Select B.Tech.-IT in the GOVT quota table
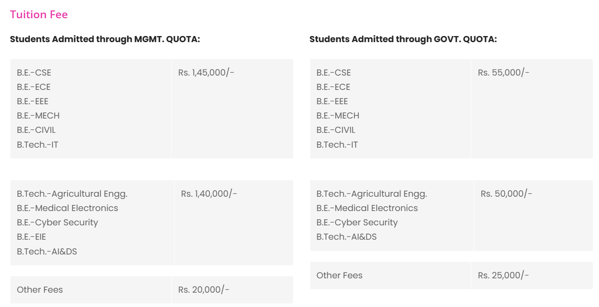The width and height of the screenshot is (599, 307). [x=337, y=145]
